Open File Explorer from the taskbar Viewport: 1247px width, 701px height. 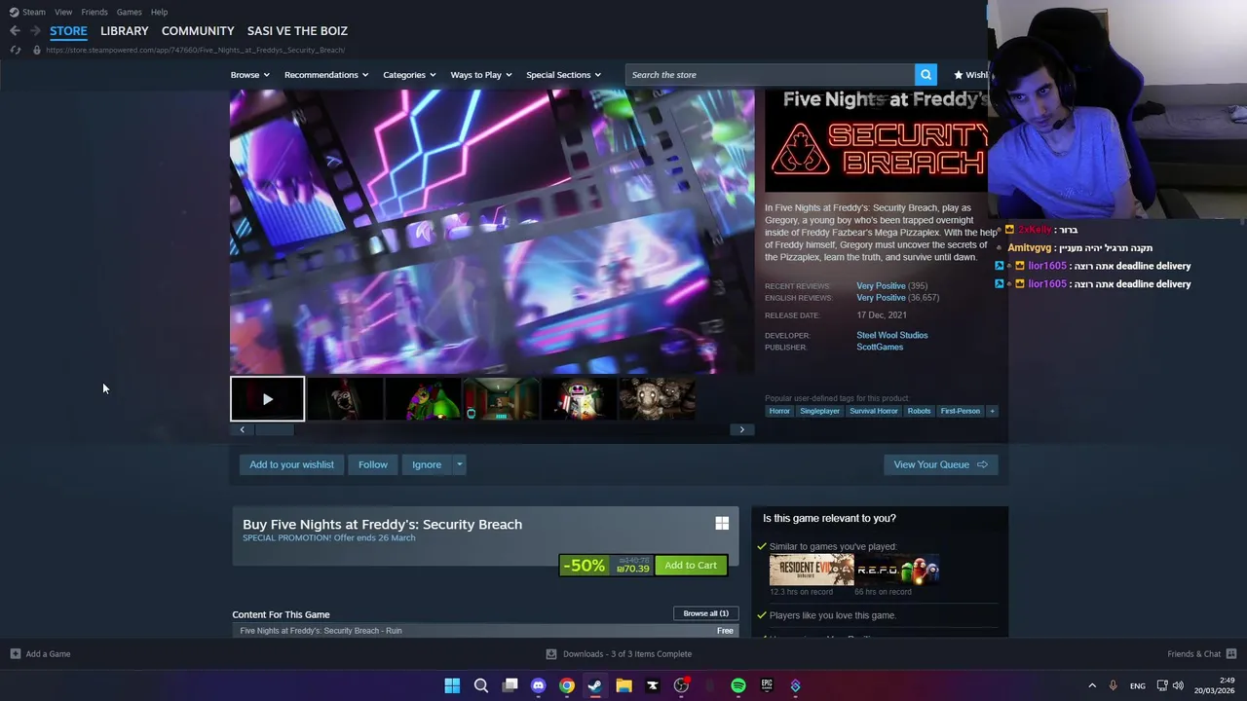pyautogui.click(x=623, y=685)
